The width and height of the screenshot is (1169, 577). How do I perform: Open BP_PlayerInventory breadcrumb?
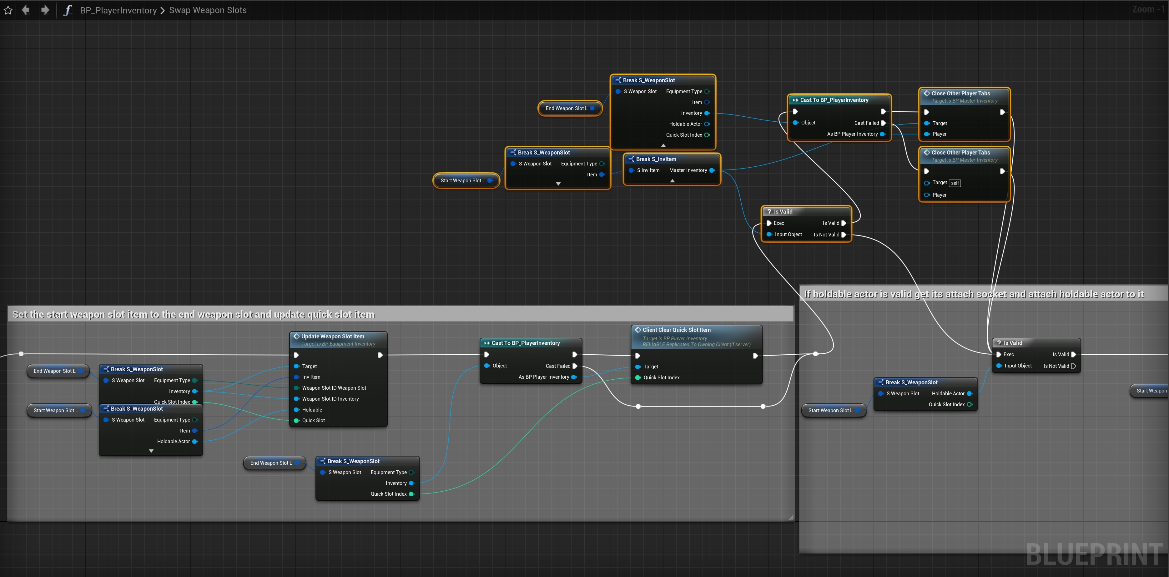[x=118, y=10]
